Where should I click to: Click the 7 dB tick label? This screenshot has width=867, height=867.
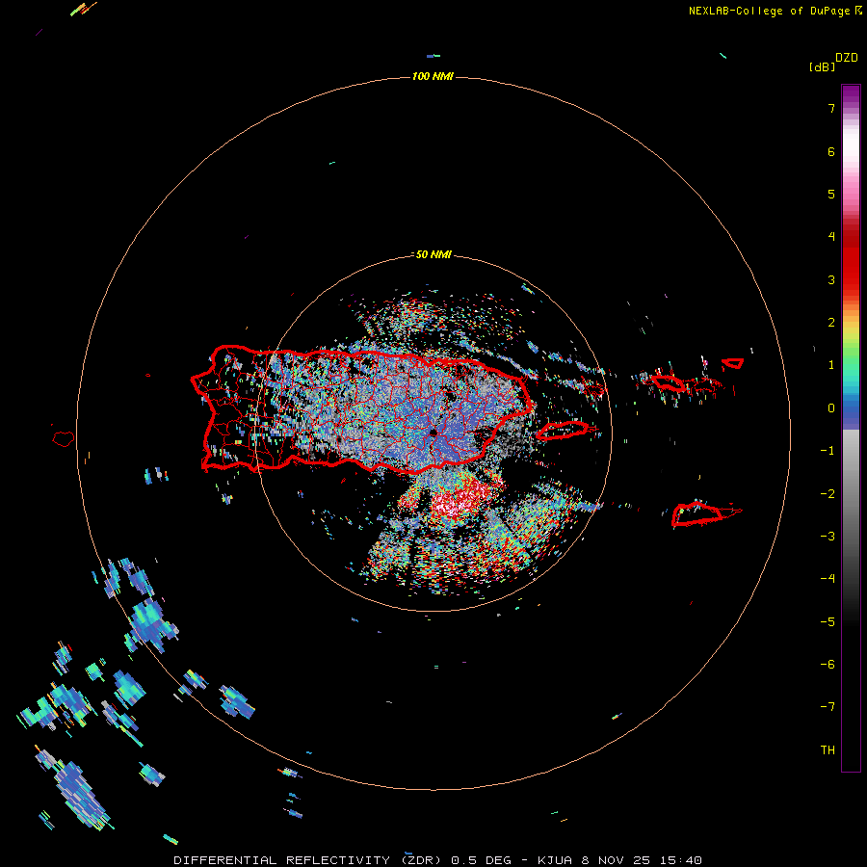(x=831, y=108)
